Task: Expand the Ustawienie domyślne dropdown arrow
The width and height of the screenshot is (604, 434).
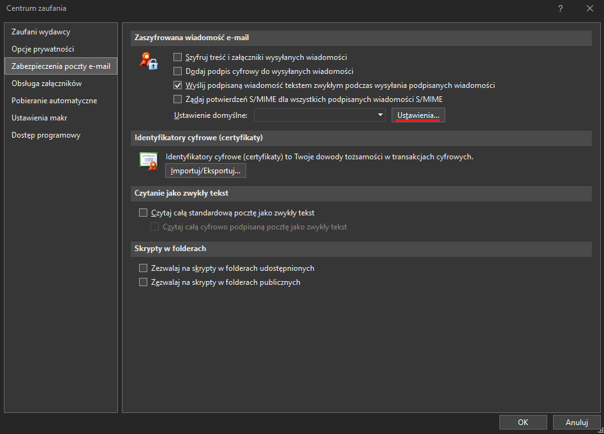Action: pos(380,115)
